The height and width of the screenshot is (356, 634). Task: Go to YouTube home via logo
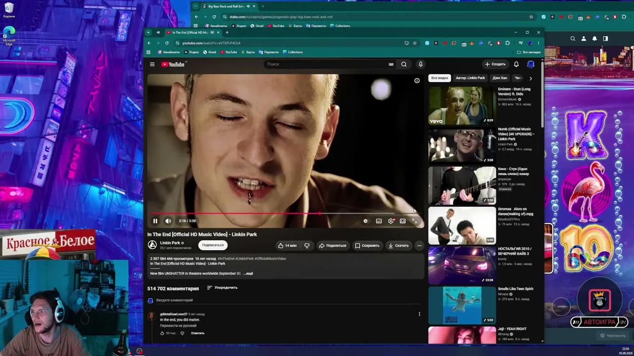click(173, 64)
